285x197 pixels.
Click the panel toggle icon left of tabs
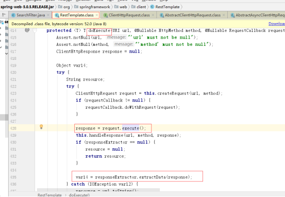(x=4, y=14)
